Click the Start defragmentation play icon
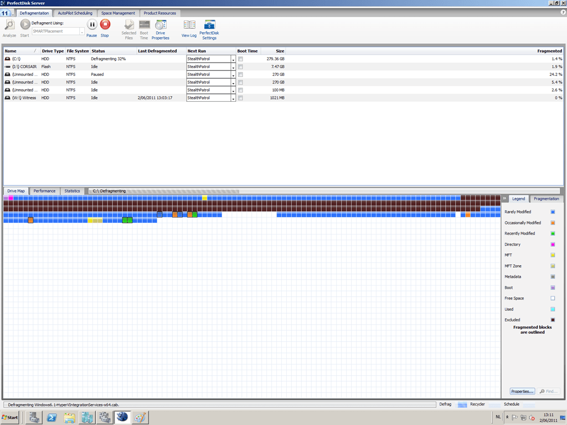The image size is (567, 425). tap(25, 24)
